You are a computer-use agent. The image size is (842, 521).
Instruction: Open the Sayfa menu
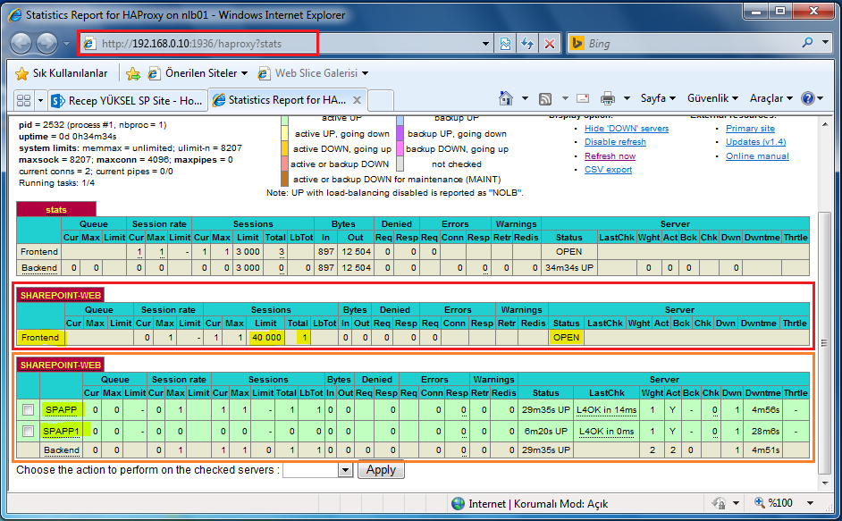[x=658, y=98]
